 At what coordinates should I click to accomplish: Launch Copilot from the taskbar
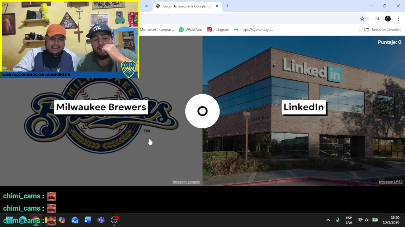pos(62,220)
